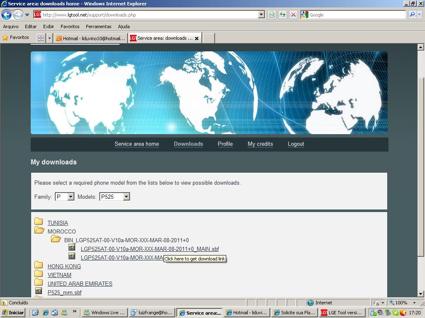Open the Quick Tabs grid icon

coord(41,38)
